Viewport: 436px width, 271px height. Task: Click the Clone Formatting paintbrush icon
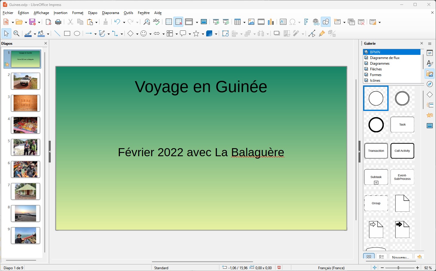tap(105, 22)
